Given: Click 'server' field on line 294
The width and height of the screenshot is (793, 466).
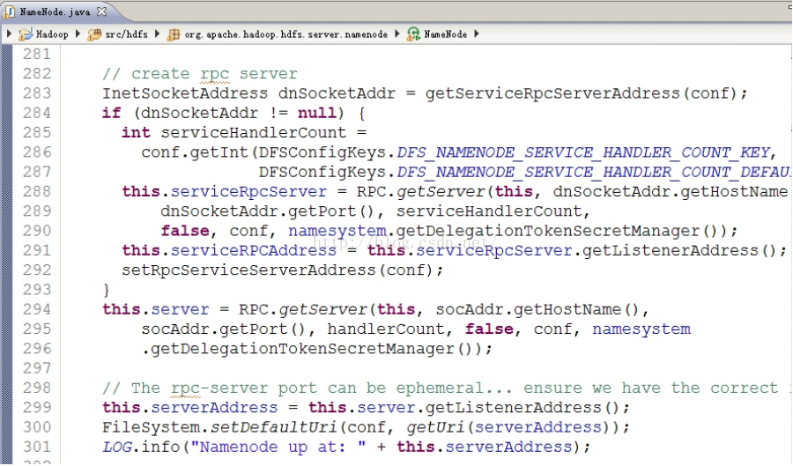Looking at the screenshot, I should [x=180, y=309].
